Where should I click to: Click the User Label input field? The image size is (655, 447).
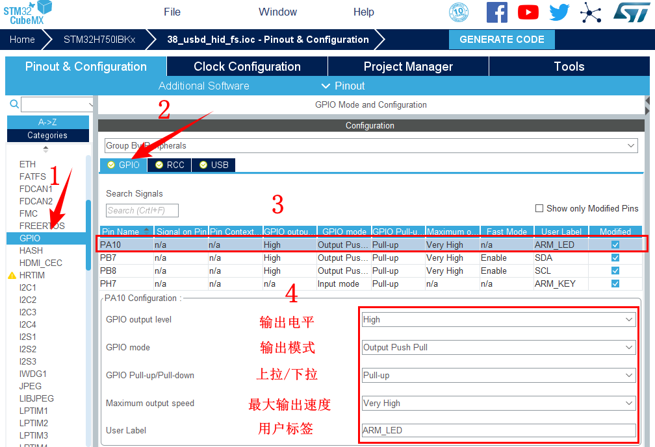tap(498, 430)
